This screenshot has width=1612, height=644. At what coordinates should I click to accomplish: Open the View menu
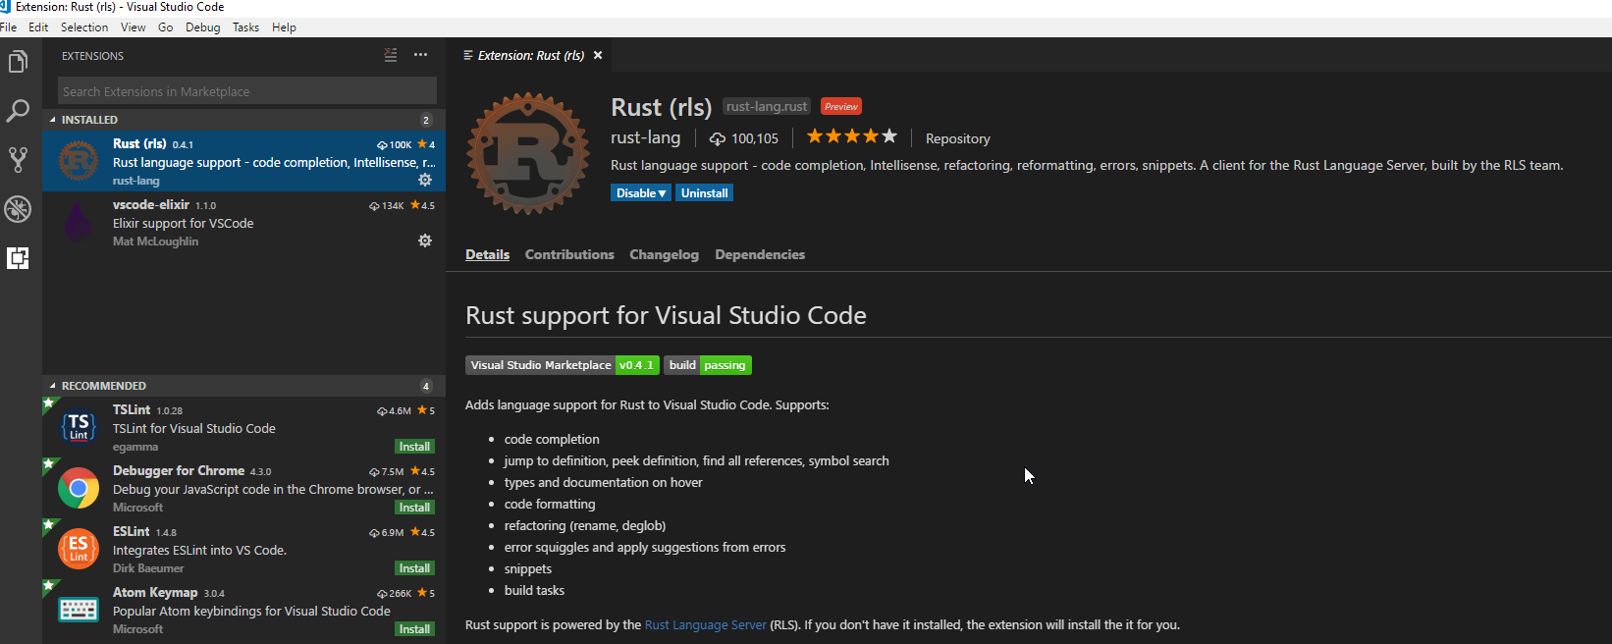pyautogui.click(x=133, y=27)
